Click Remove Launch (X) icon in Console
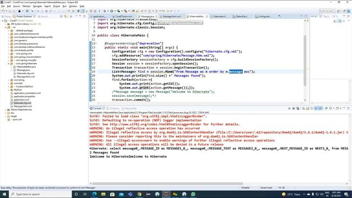The width and height of the screenshot is (352, 198). coord(293,108)
